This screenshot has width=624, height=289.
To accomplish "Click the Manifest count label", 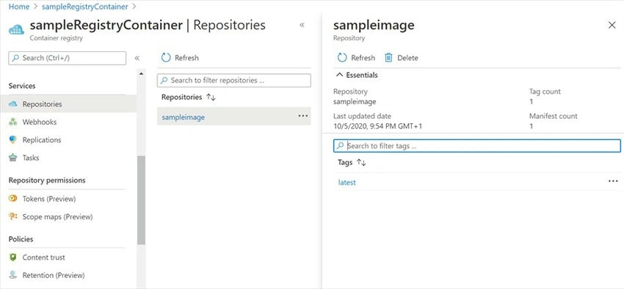I will (554, 116).
